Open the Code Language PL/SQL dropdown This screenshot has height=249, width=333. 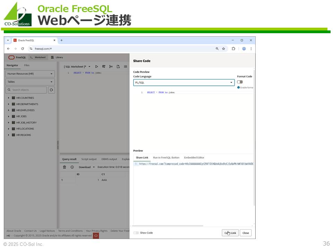point(184,83)
